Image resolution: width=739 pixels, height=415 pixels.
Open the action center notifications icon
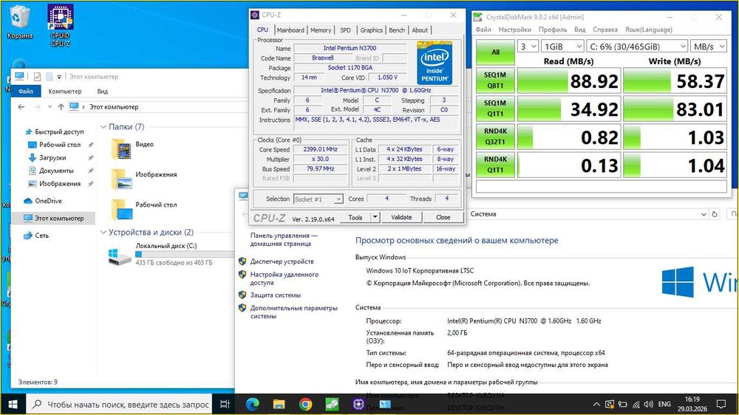[x=721, y=404]
